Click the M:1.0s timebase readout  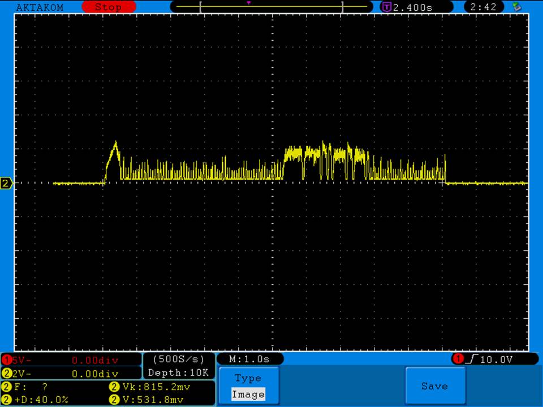(249, 359)
